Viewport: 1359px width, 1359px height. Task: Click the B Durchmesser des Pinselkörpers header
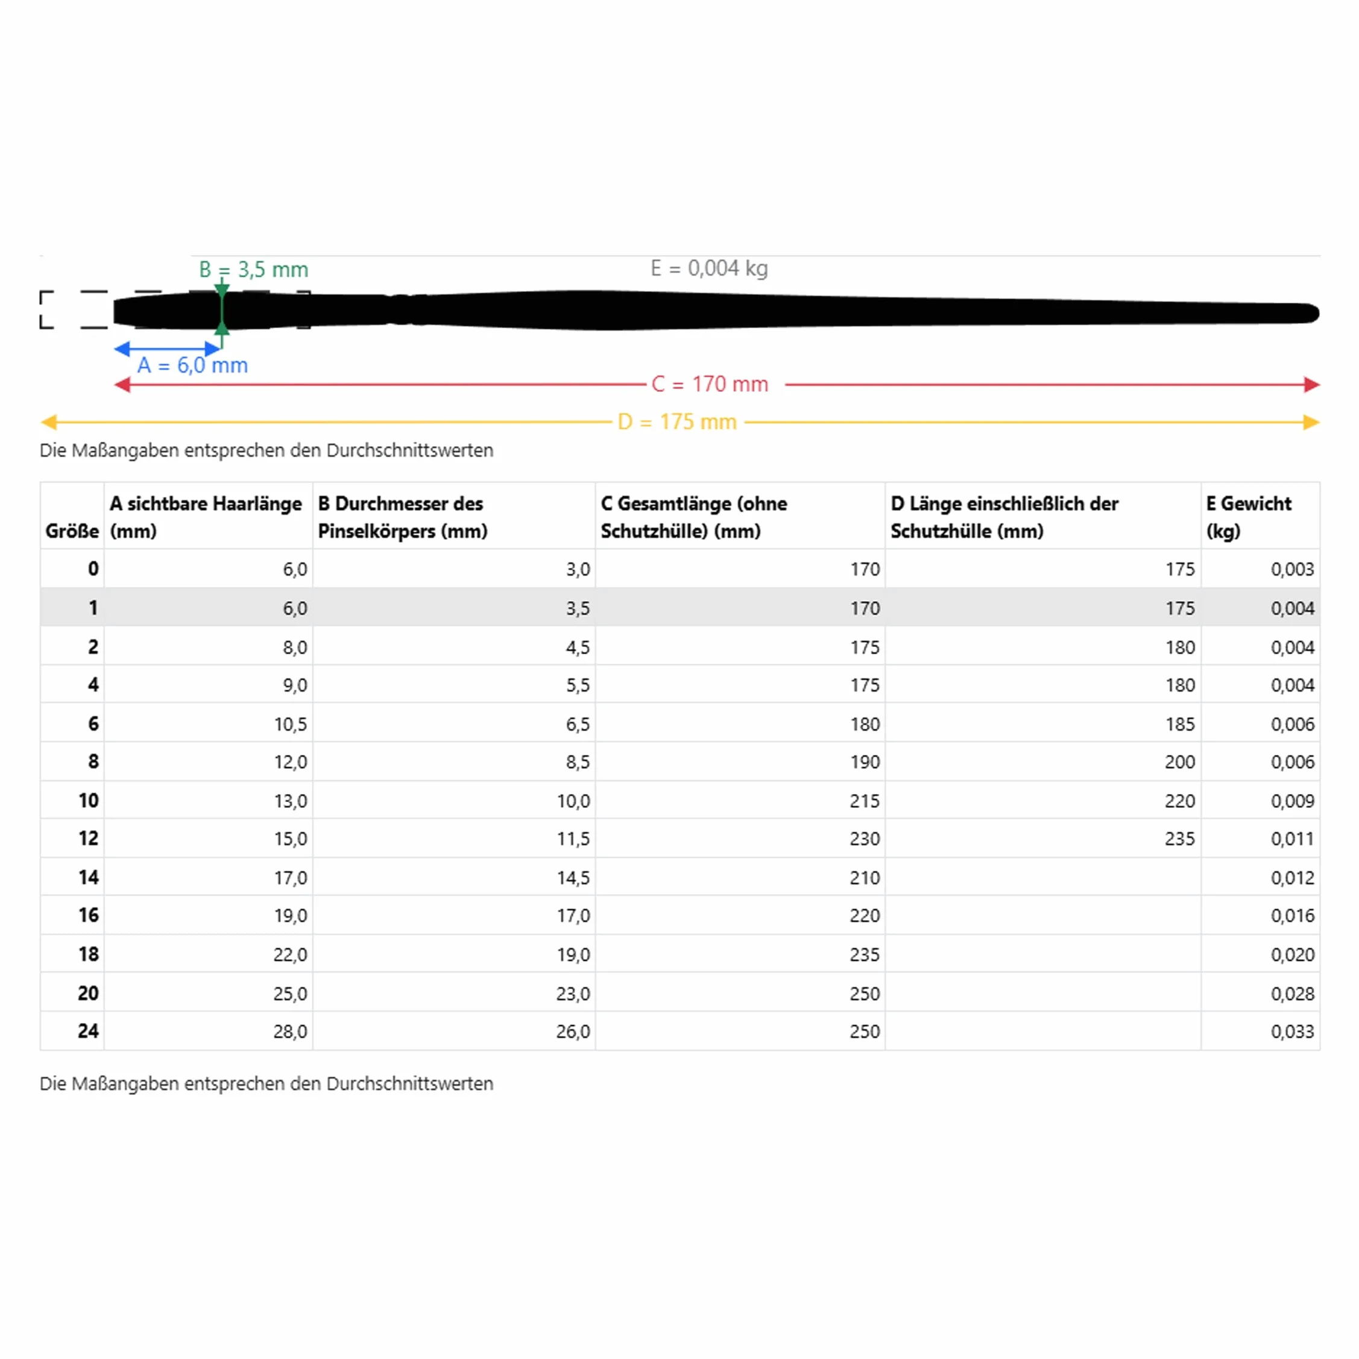(453, 516)
